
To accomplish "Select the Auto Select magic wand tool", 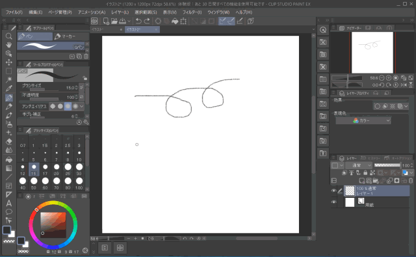I will coord(8,79).
